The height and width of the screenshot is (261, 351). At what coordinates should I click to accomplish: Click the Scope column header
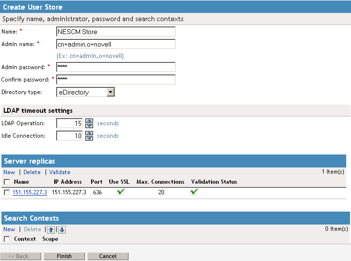point(50,239)
